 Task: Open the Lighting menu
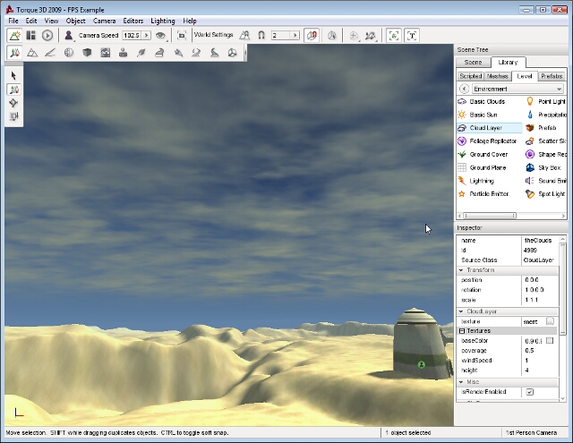(x=163, y=21)
